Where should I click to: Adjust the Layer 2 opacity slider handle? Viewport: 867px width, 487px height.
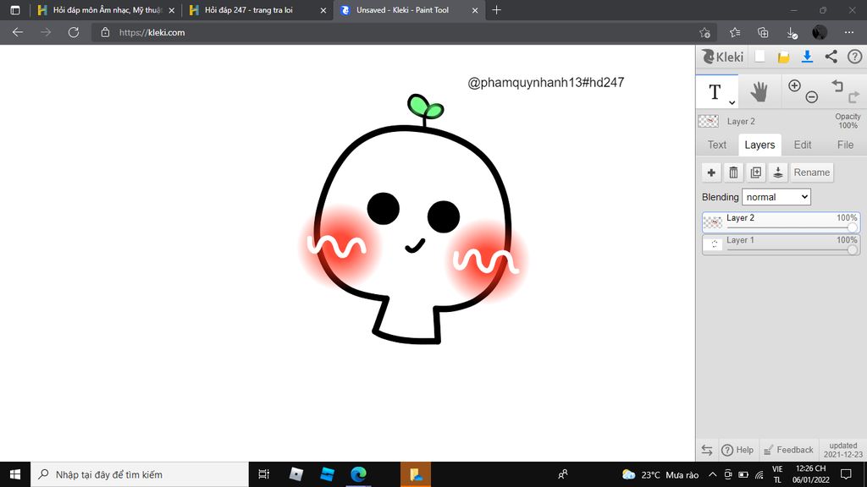[852, 227]
